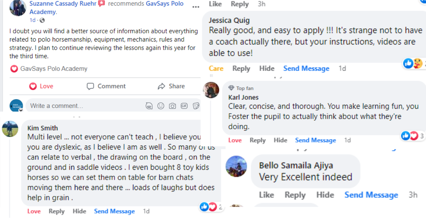
Task: Open Bello Samaila Ajiya's profile picture
Action: [x=236, y=167]
